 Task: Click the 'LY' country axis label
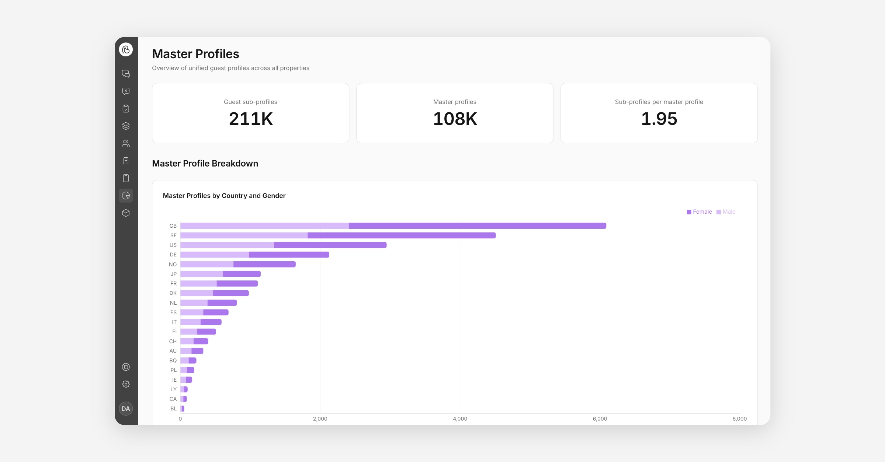173,389
